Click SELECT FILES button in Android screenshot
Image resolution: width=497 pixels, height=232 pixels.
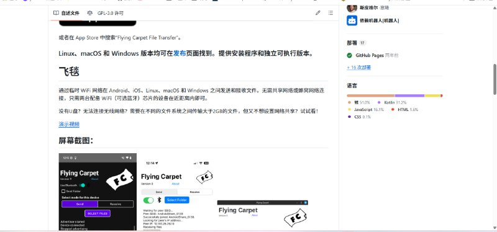pyautogui.click(x=98, y=213)
